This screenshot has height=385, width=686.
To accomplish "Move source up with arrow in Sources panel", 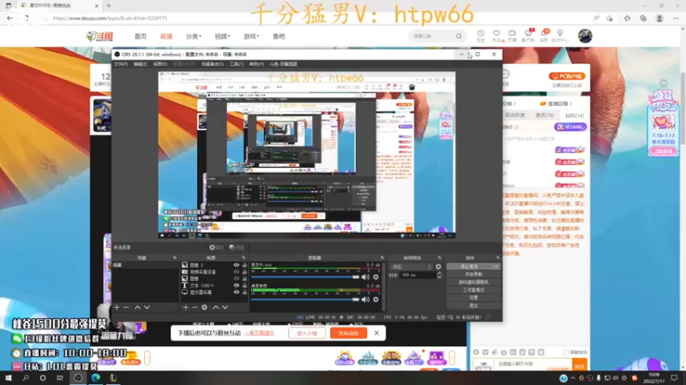I will click(216, 307).
